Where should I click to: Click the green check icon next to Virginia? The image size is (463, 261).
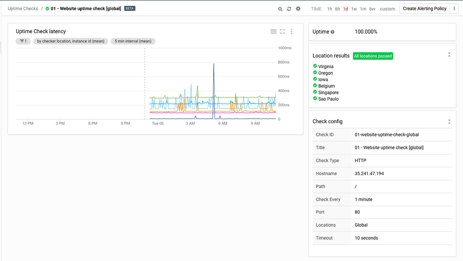(315, 66)
